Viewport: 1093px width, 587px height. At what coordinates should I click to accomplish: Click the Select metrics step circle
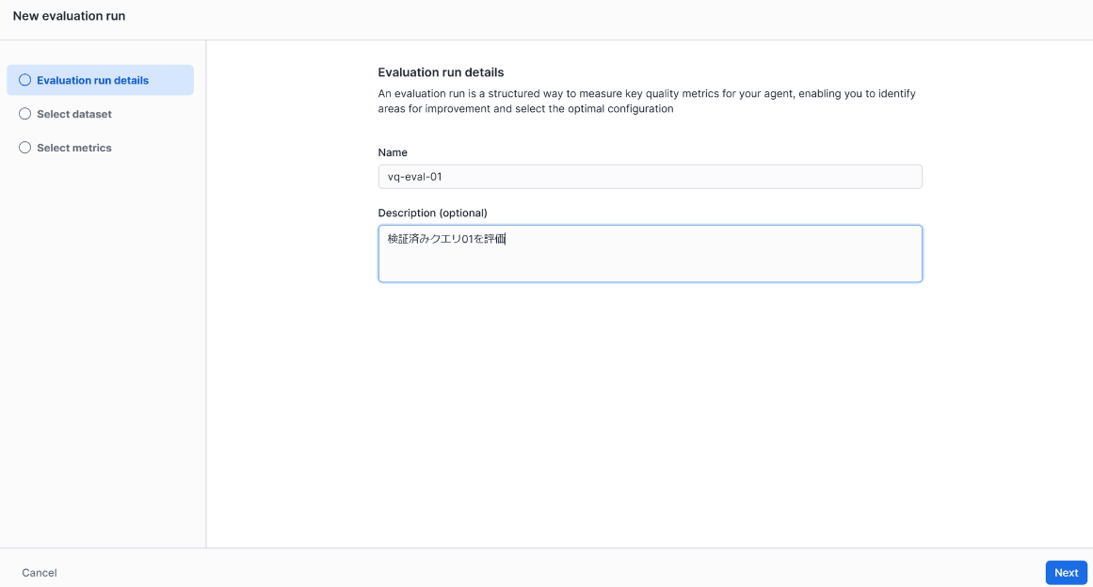tap(25, 148)
